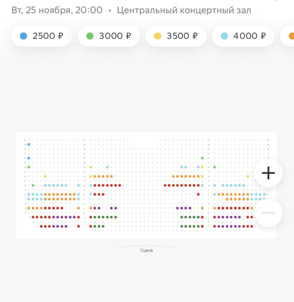Tap the partially visible orange price chip
This screenshot has height=302, width=294.
[289, 36]
